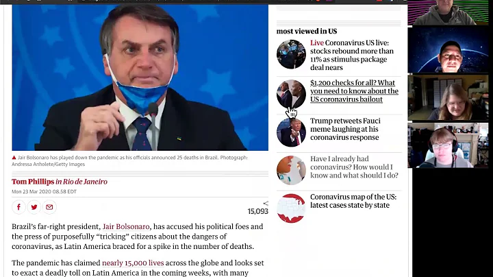This screenshot has width=493, height=277.
Task: Share article via Facebook icon
Action: pos(18,207)
